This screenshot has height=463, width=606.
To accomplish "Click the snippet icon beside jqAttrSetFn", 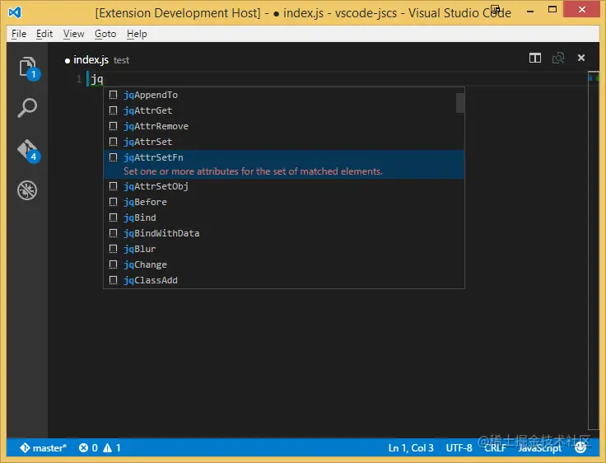I will pos(113,157).
